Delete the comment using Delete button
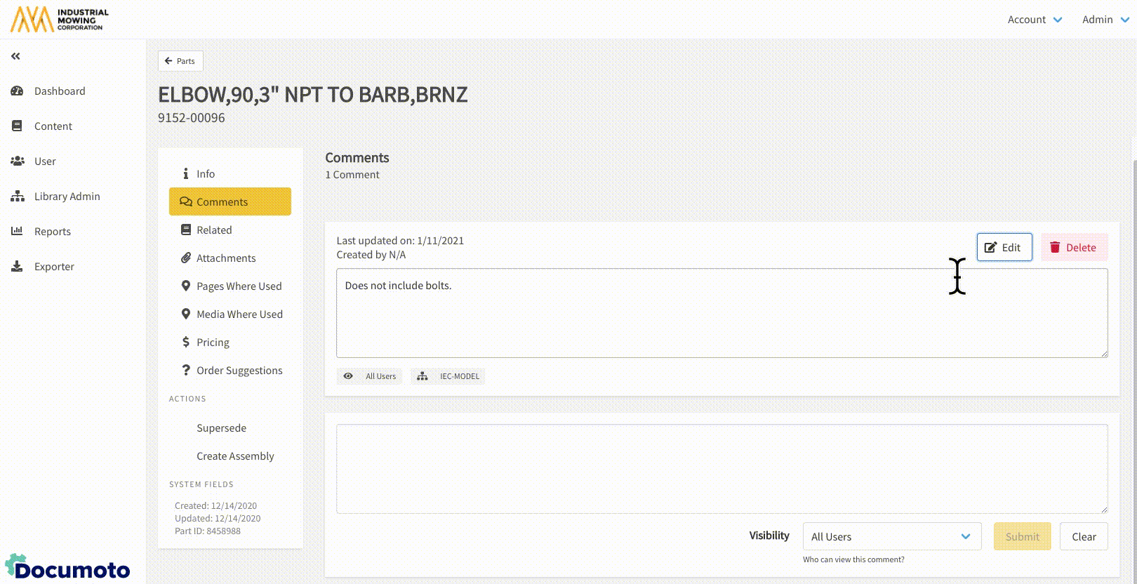This screenshot has width=1137, height=584. [1073, 247]
